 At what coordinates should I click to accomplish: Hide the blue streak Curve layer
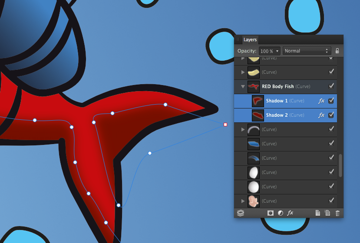pos(331,158)
